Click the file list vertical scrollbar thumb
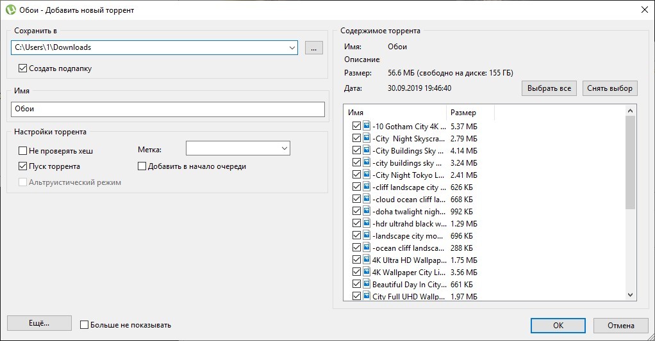This screenshot has width=655, height=341. [x=630, y=163]
